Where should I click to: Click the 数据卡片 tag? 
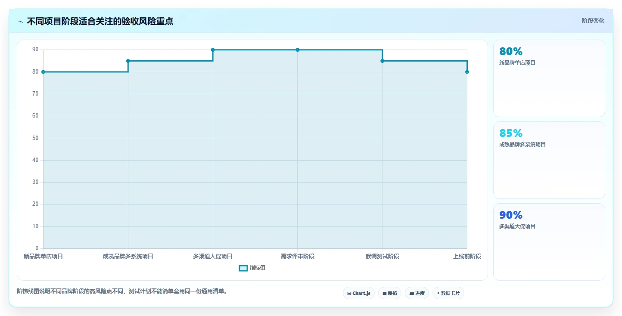pos(448,293)
